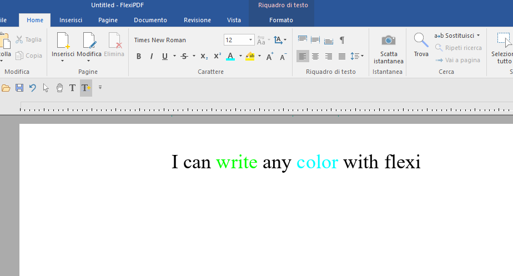
Task: Toggle Bold formatting
Action: 139,56
